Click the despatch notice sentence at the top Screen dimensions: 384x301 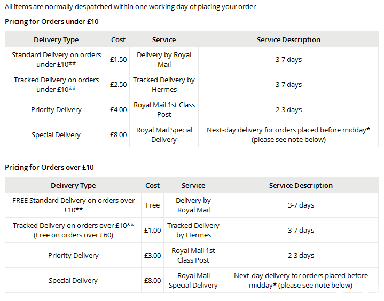pos(131,6)
